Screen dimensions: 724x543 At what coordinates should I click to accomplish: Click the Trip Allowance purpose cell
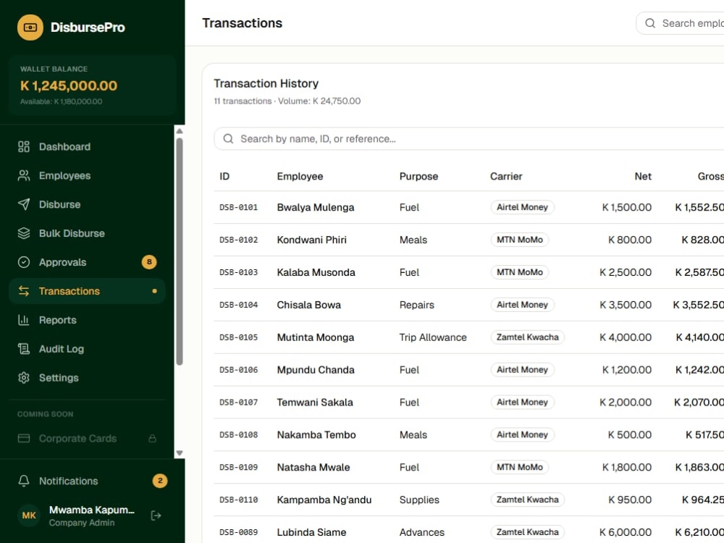pyautogui.click(x=433, y=337)
